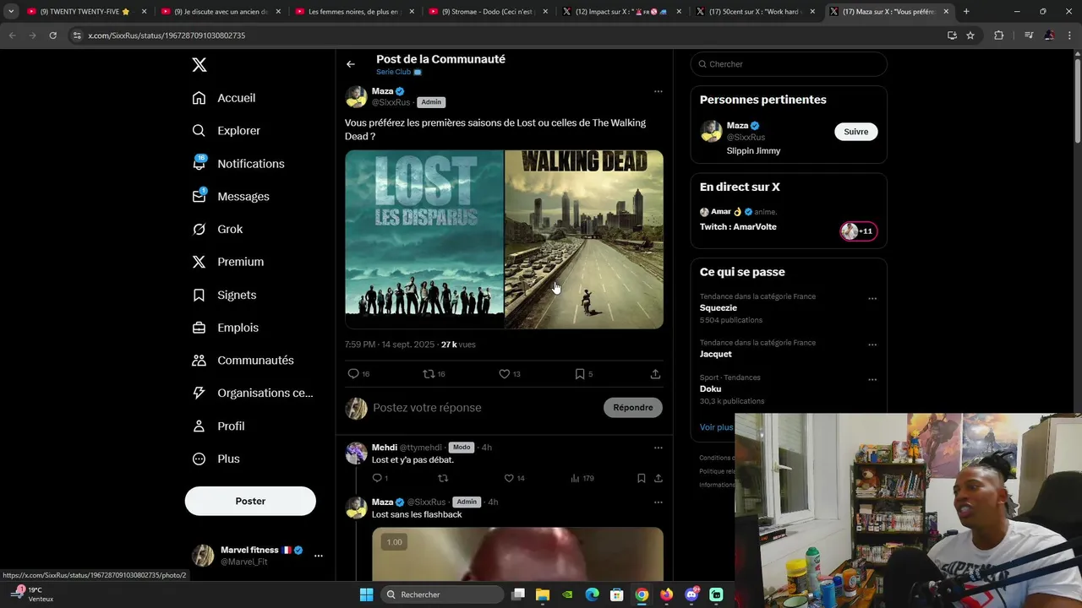Click the Répondre button
This screenshot has width=1082, height=608.
633,407
